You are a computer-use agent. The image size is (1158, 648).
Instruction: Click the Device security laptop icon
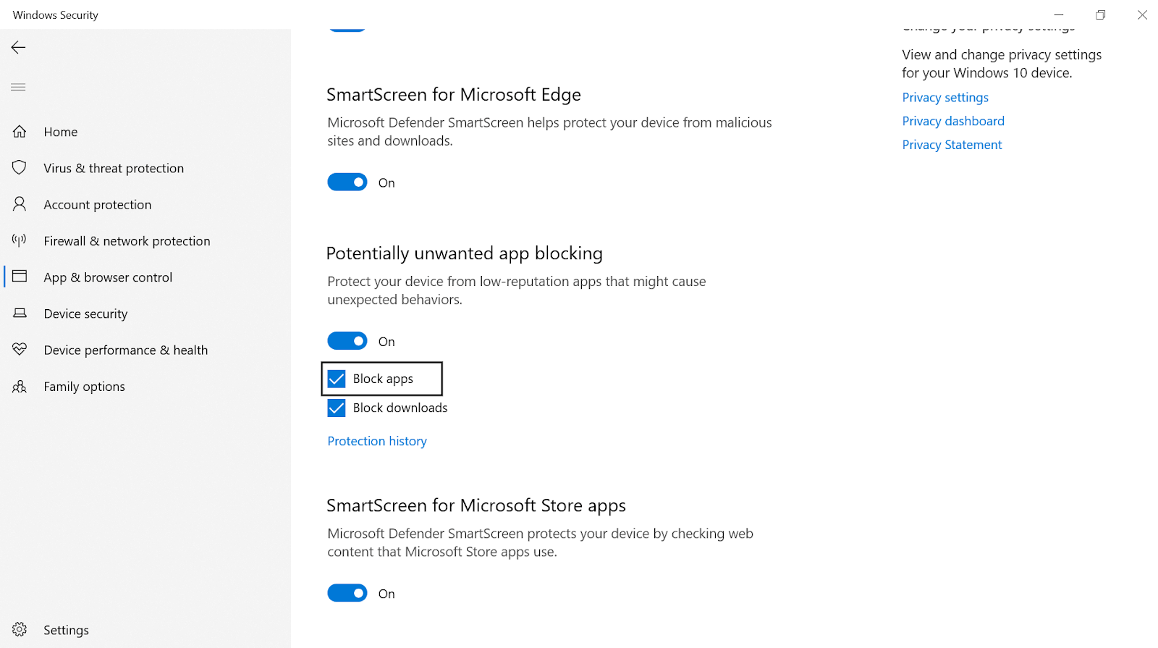point(20,314)
